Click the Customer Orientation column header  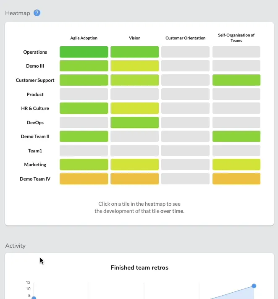(x=185, y=38)
